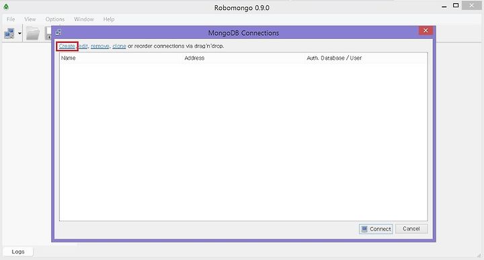Open the Help menu
This screenshot has height=260, width=484.
[109, 19]
